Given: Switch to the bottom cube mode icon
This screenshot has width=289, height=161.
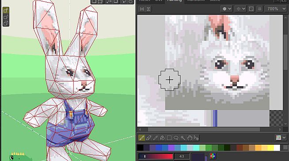Looking at the screenshot, I should (x=6, y=23).
